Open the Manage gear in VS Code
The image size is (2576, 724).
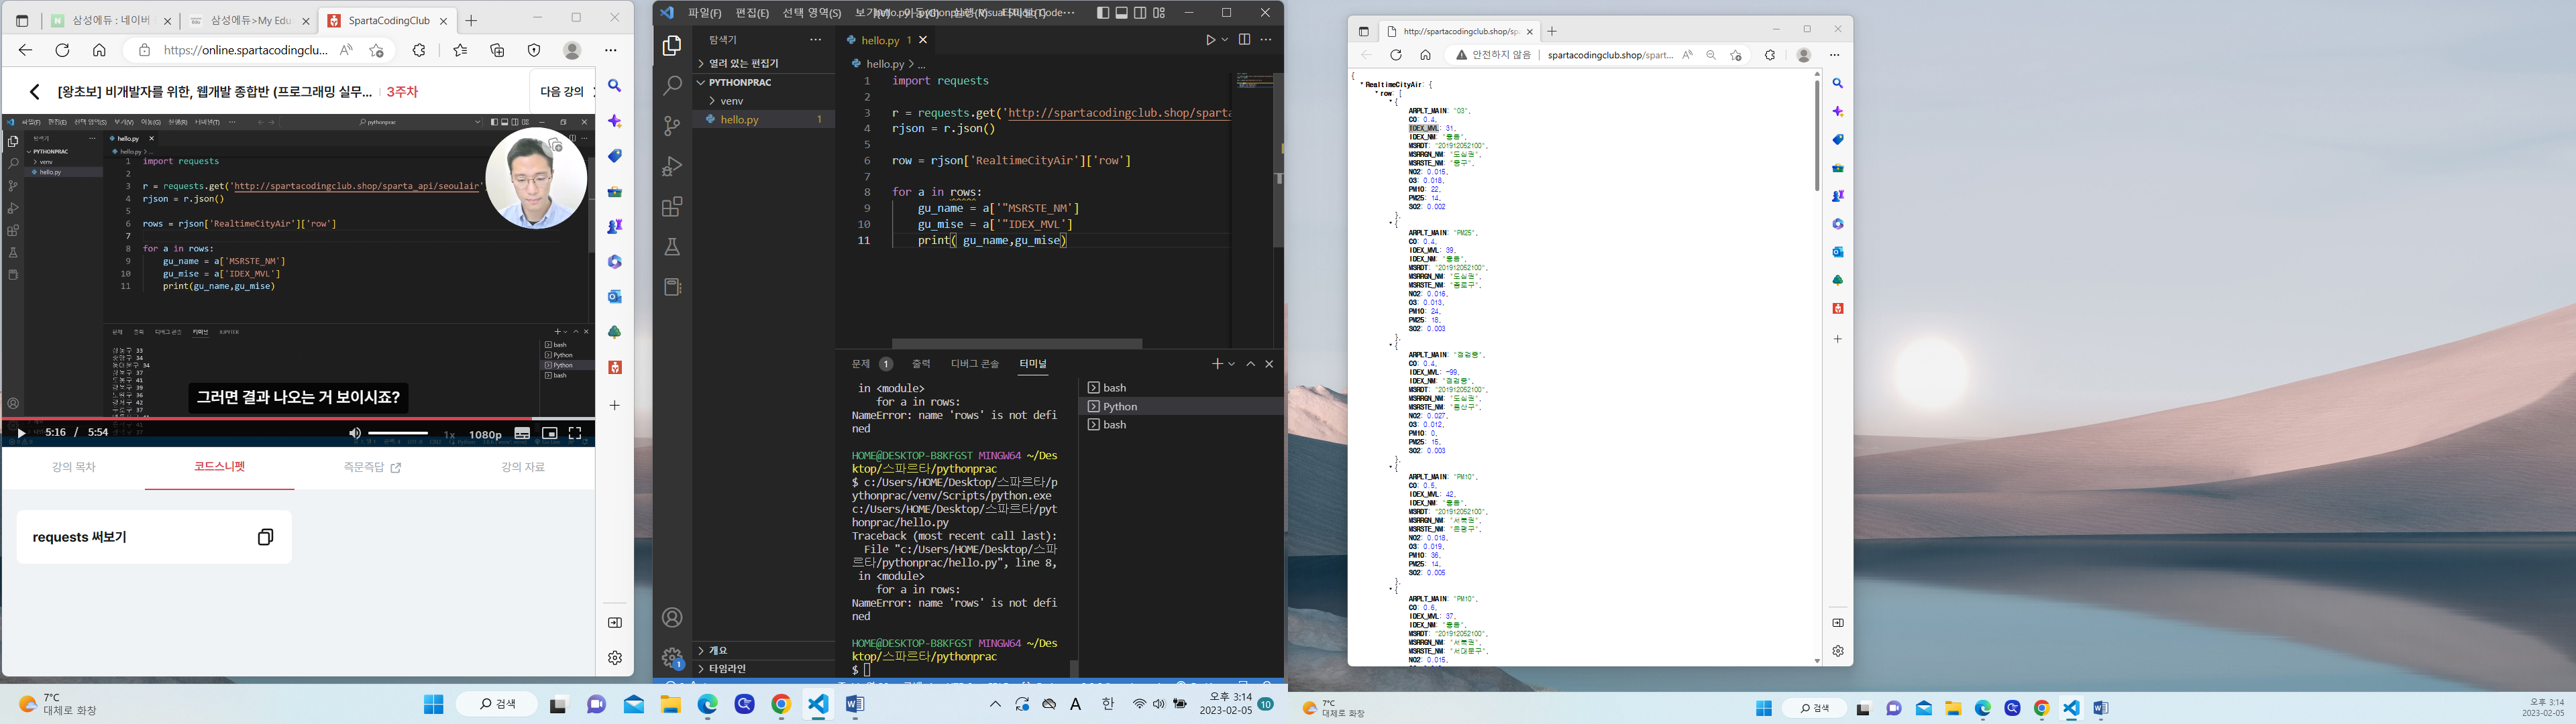tap(672, 657)
